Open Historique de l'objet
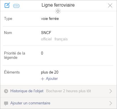The image size is (117, 109). tap(27, 91)
